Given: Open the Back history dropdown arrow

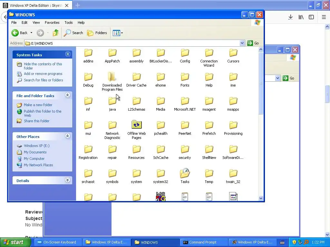Looking at the screenshot, I should (x=31, y=33).
